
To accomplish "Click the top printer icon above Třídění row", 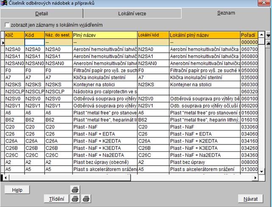I will tap(75, 190).
